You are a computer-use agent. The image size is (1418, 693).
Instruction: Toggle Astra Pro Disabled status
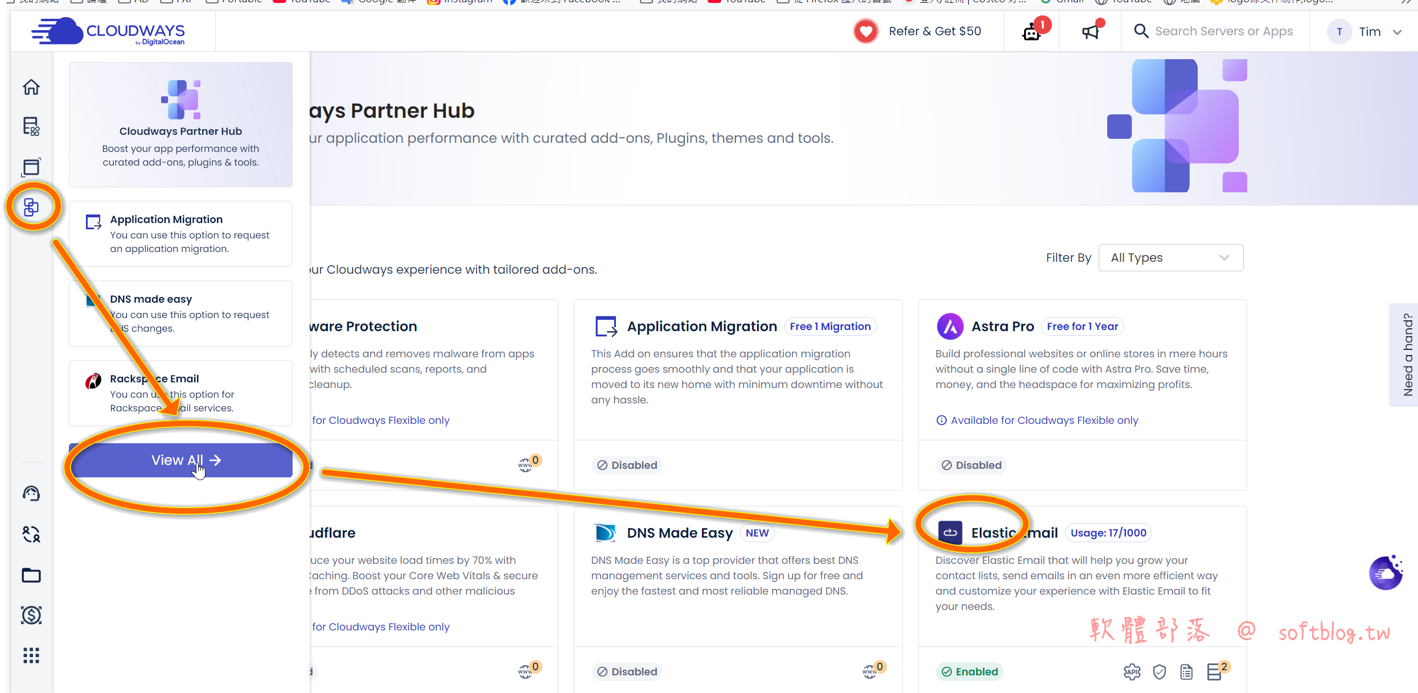click(971, 465)
